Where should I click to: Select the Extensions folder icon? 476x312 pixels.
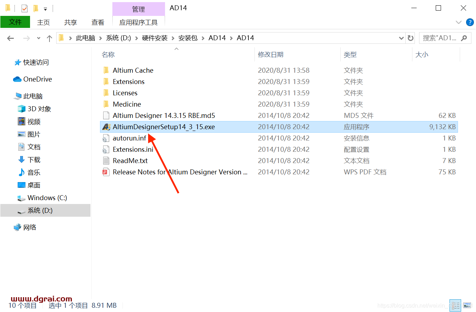[106, 82]
